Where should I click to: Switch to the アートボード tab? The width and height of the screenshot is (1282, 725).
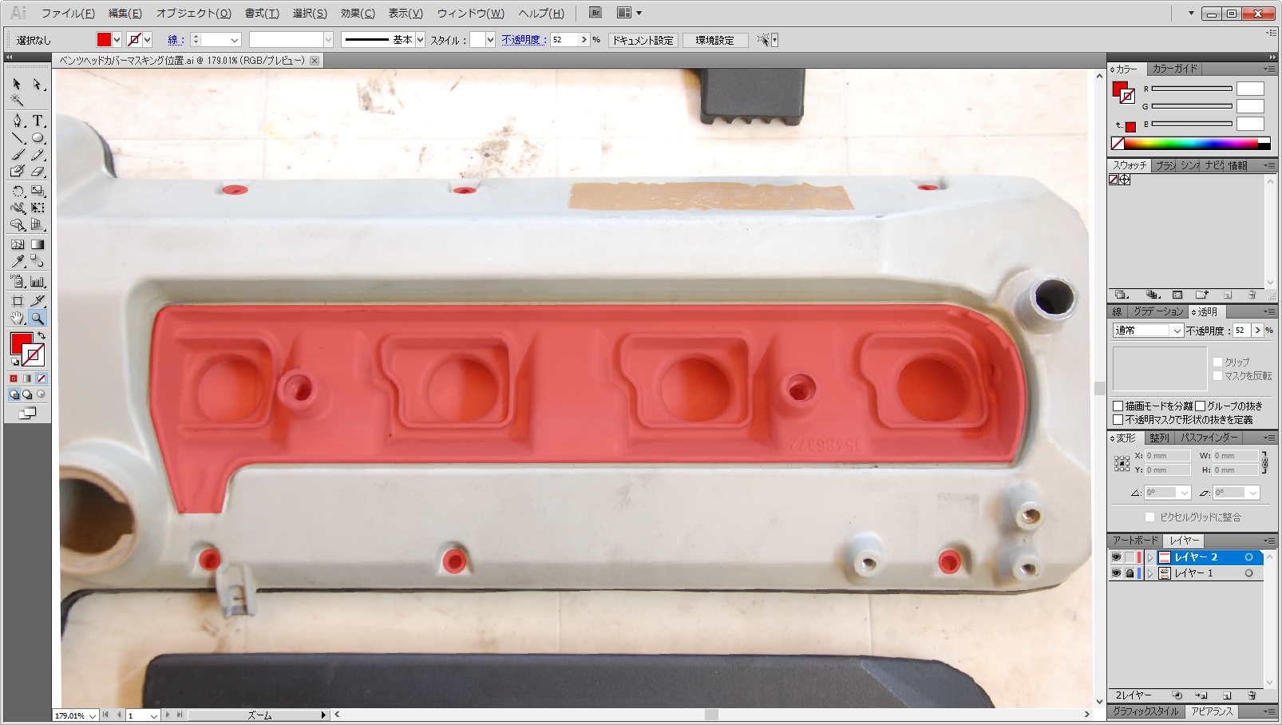coord(1134,541)
